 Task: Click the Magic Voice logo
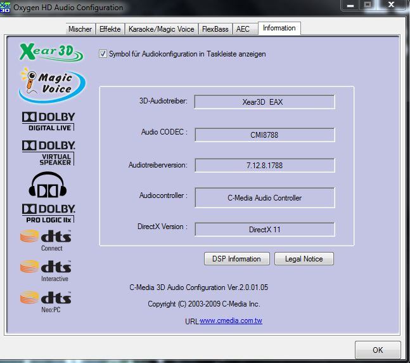(x=52, y=85)
